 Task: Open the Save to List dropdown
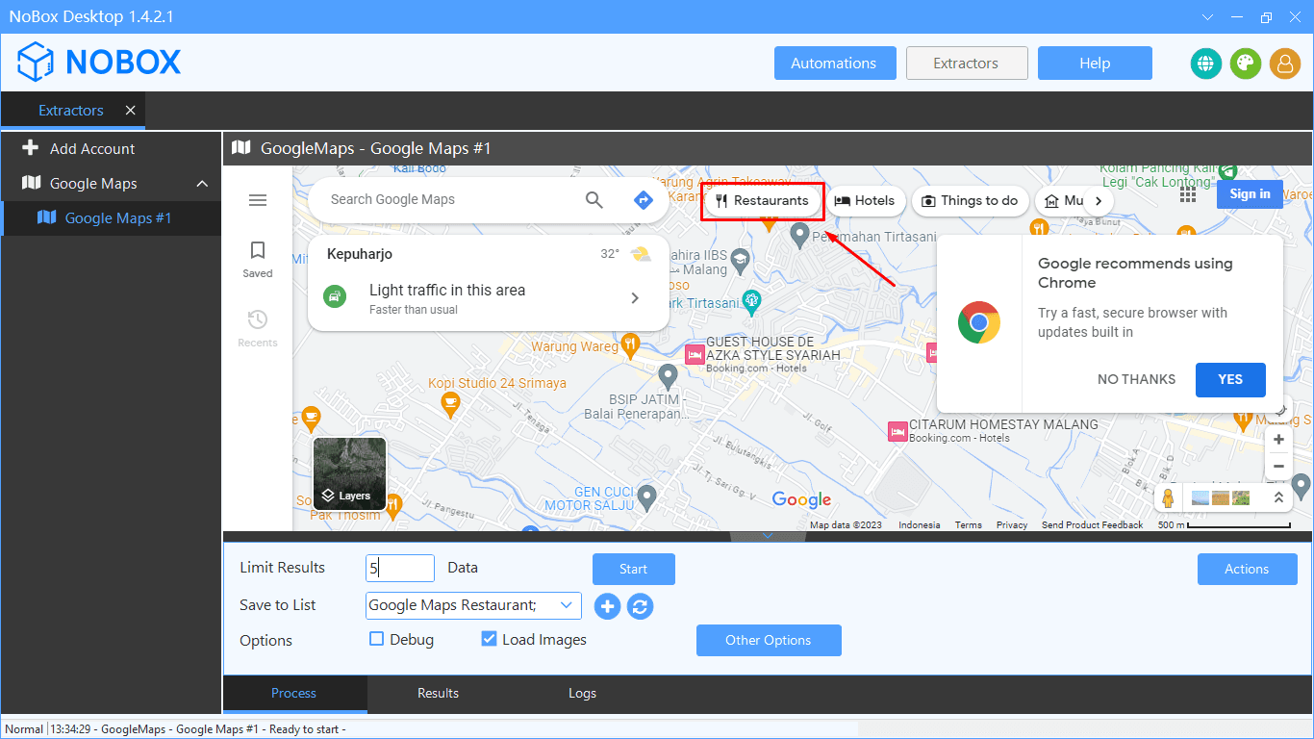tap(566, 605)
